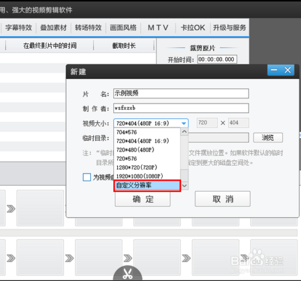Click the scroll down arrow in resolution list

[x=184, y=186]
